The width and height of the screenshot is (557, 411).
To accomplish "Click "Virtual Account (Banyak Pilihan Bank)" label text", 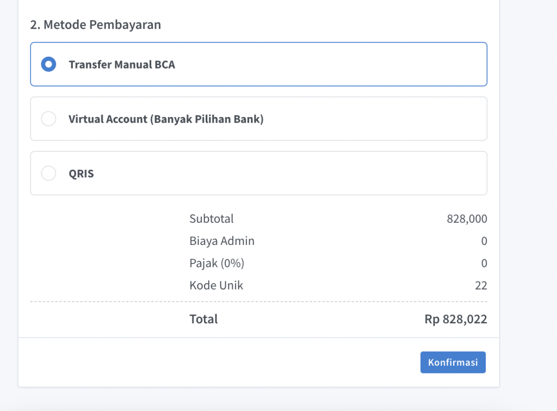I will pyautogui.click(x=166, y=119).
